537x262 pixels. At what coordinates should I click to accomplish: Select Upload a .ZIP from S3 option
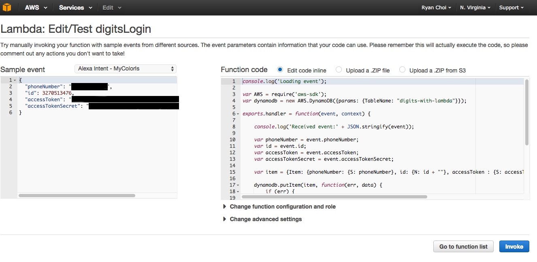coord(402,70)
